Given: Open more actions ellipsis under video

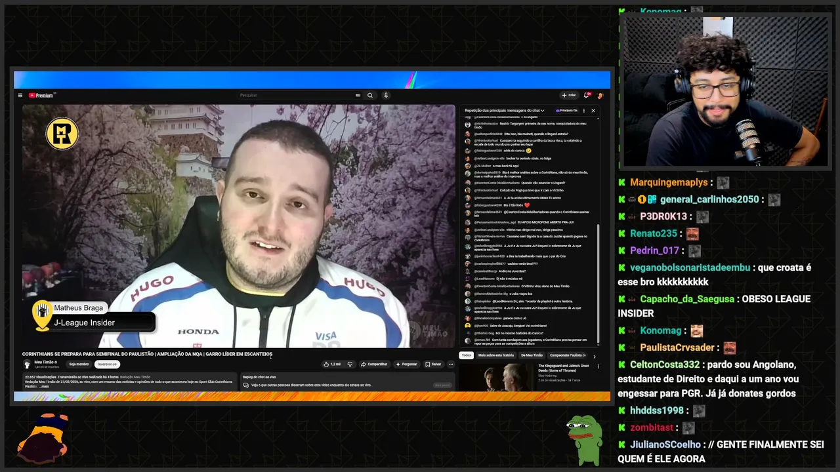Looking at the screenshot, I should coord(451,364).
